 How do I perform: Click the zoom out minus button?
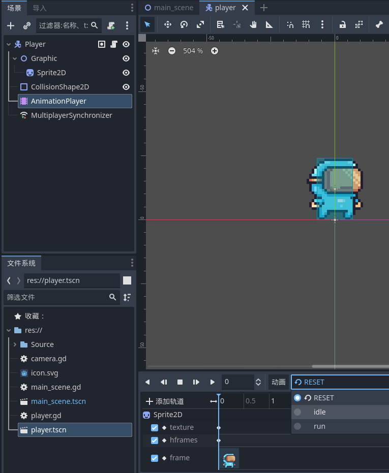pos(172,51)
